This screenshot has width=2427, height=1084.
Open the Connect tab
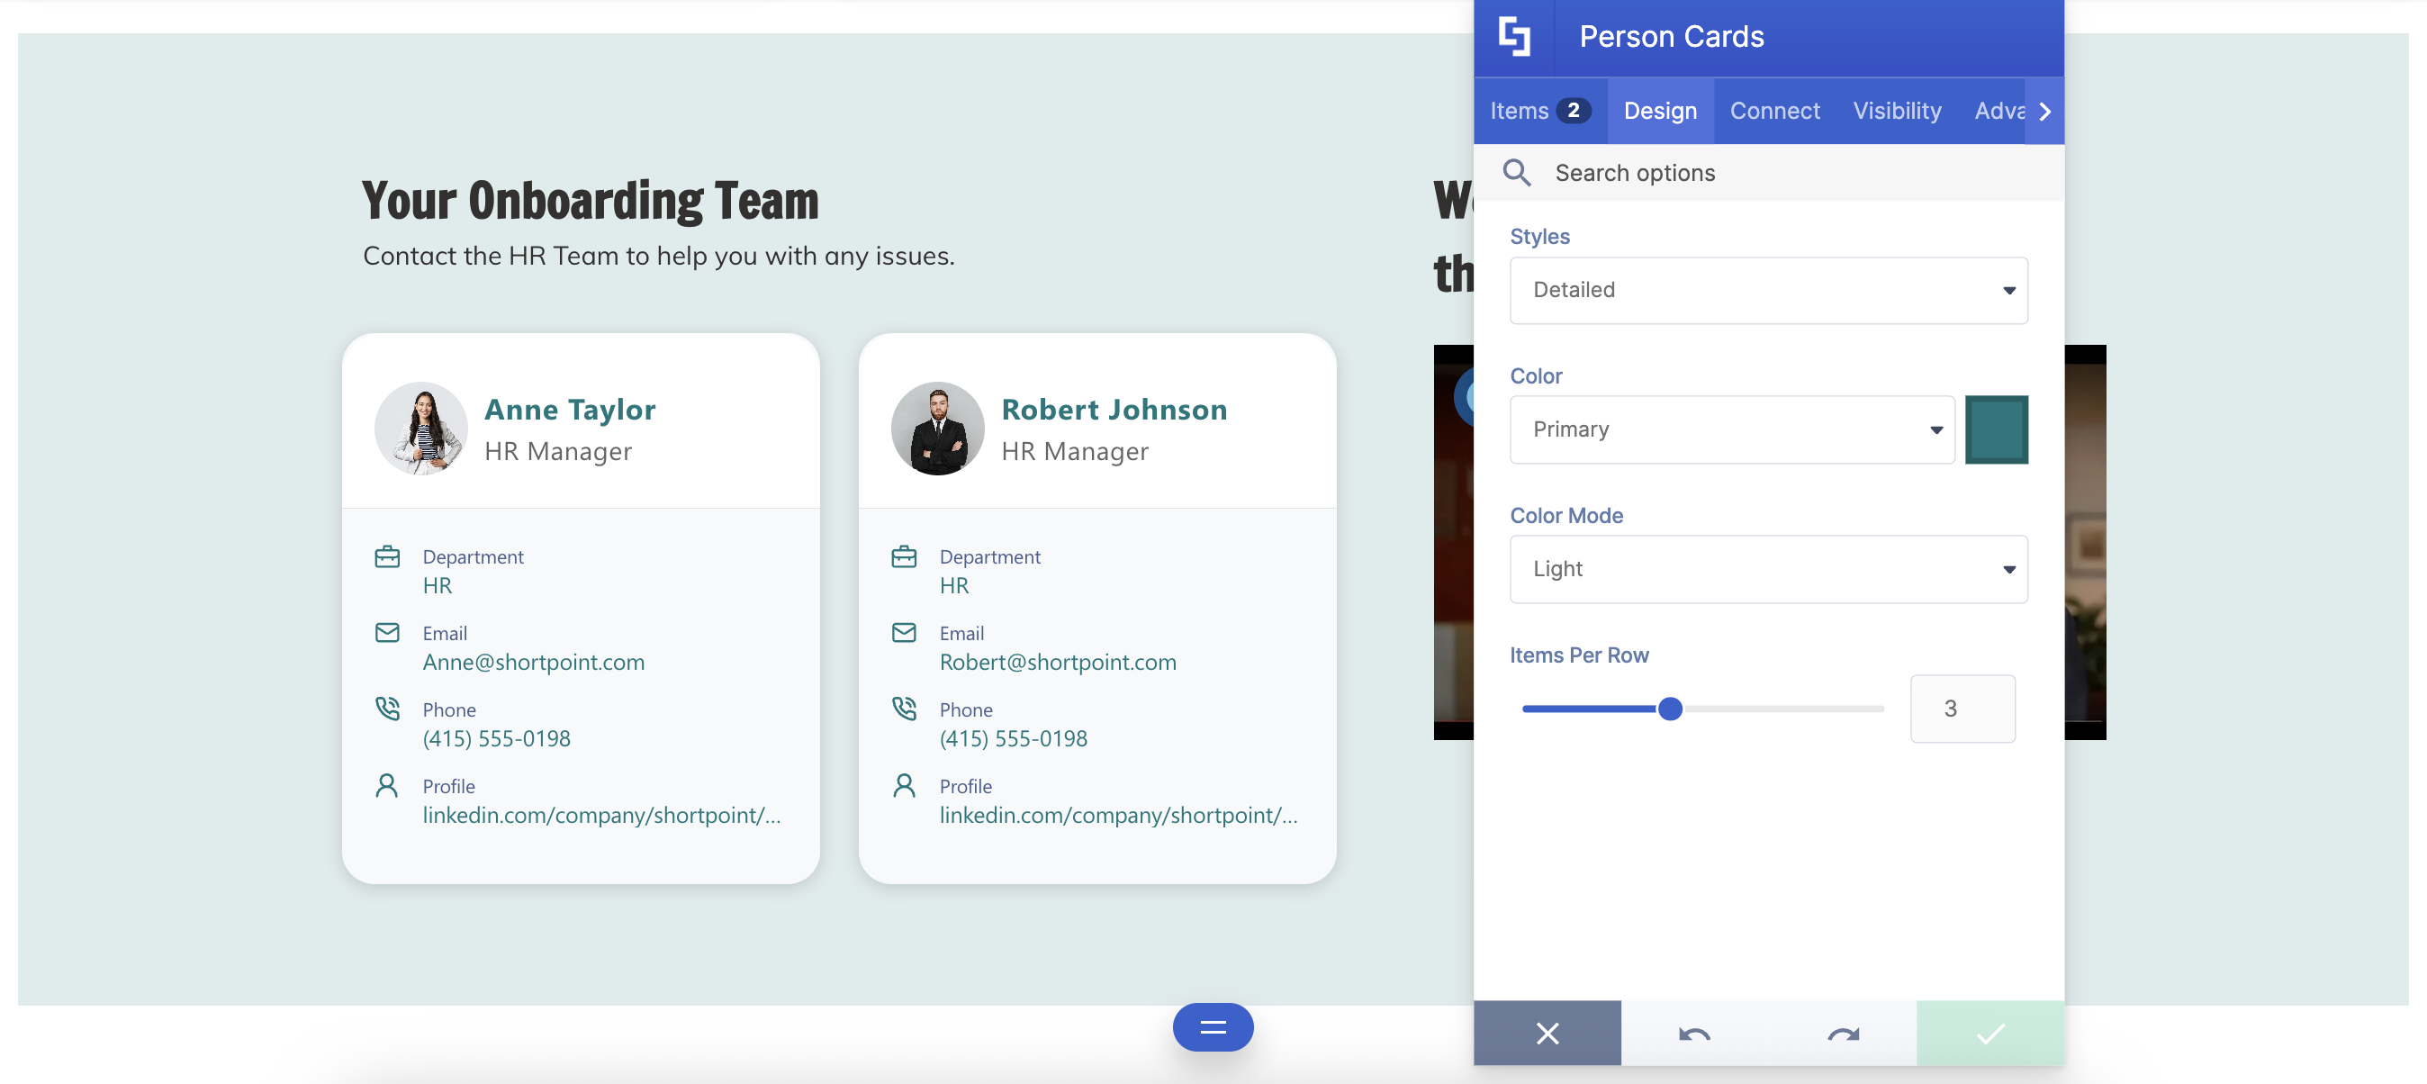point(1774,112)
